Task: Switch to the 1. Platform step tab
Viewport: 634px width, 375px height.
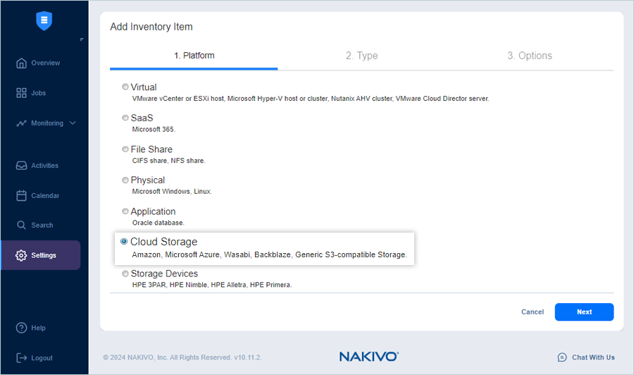Action: (194, 56)
